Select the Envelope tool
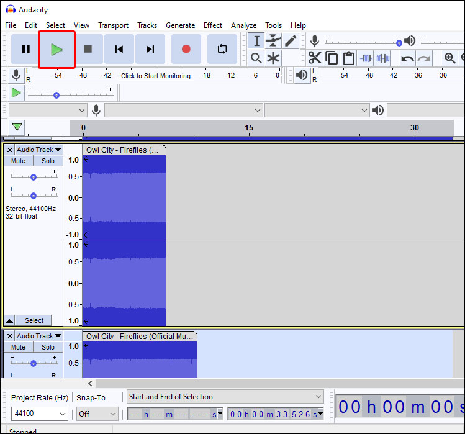Viewport: 465px width, 434px height. coord(273,41)
